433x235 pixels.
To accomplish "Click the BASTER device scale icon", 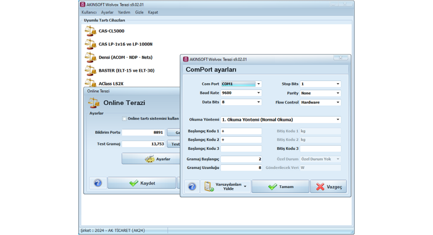I will (x=90, y=70).
